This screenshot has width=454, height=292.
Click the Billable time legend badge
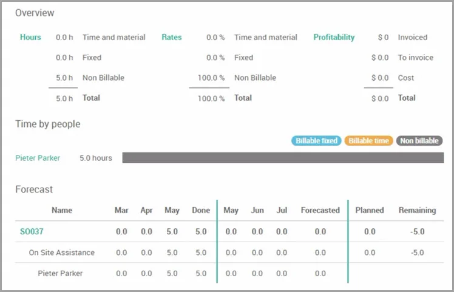click(x=368, y=141)
